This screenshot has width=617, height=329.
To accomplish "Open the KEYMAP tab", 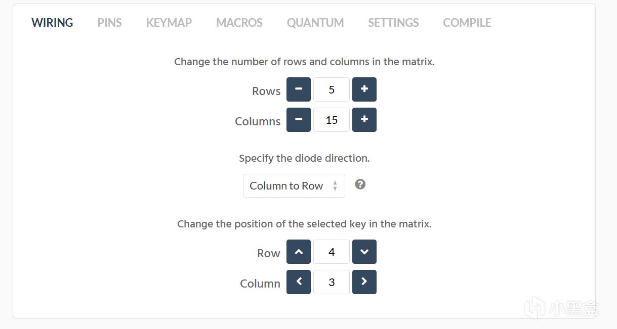I will [169, 23].
